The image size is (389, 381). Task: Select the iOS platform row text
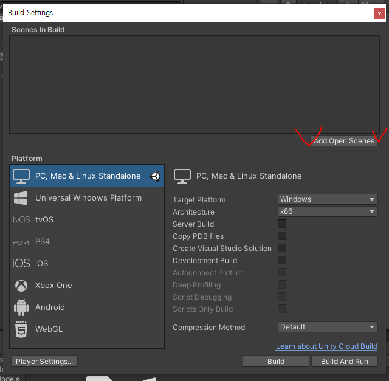42,263
